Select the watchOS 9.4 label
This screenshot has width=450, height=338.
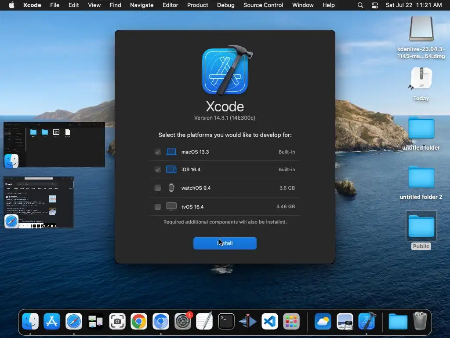pos(196,188)
